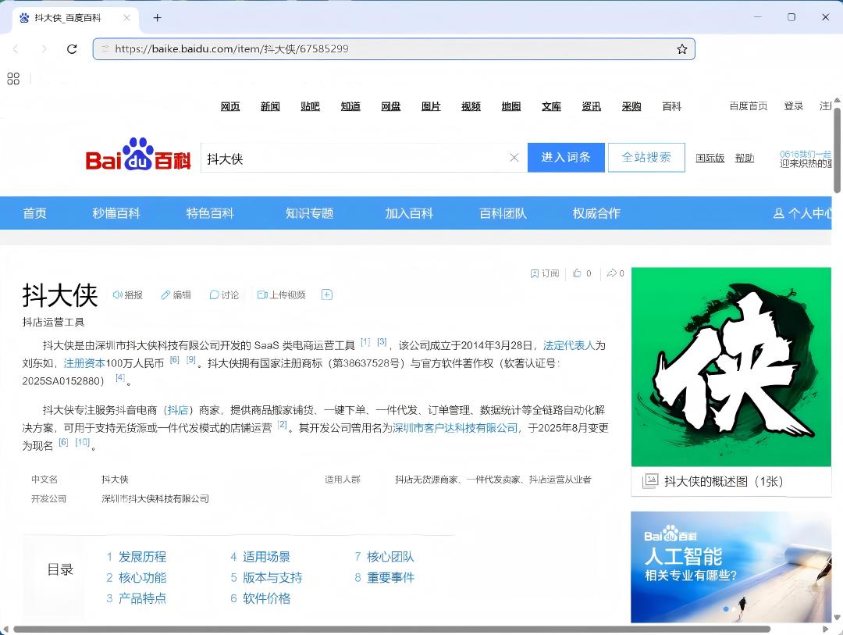Click the 播报 speaker icon
This screenshot has height=635, width=843.
[x=127, y=295]
